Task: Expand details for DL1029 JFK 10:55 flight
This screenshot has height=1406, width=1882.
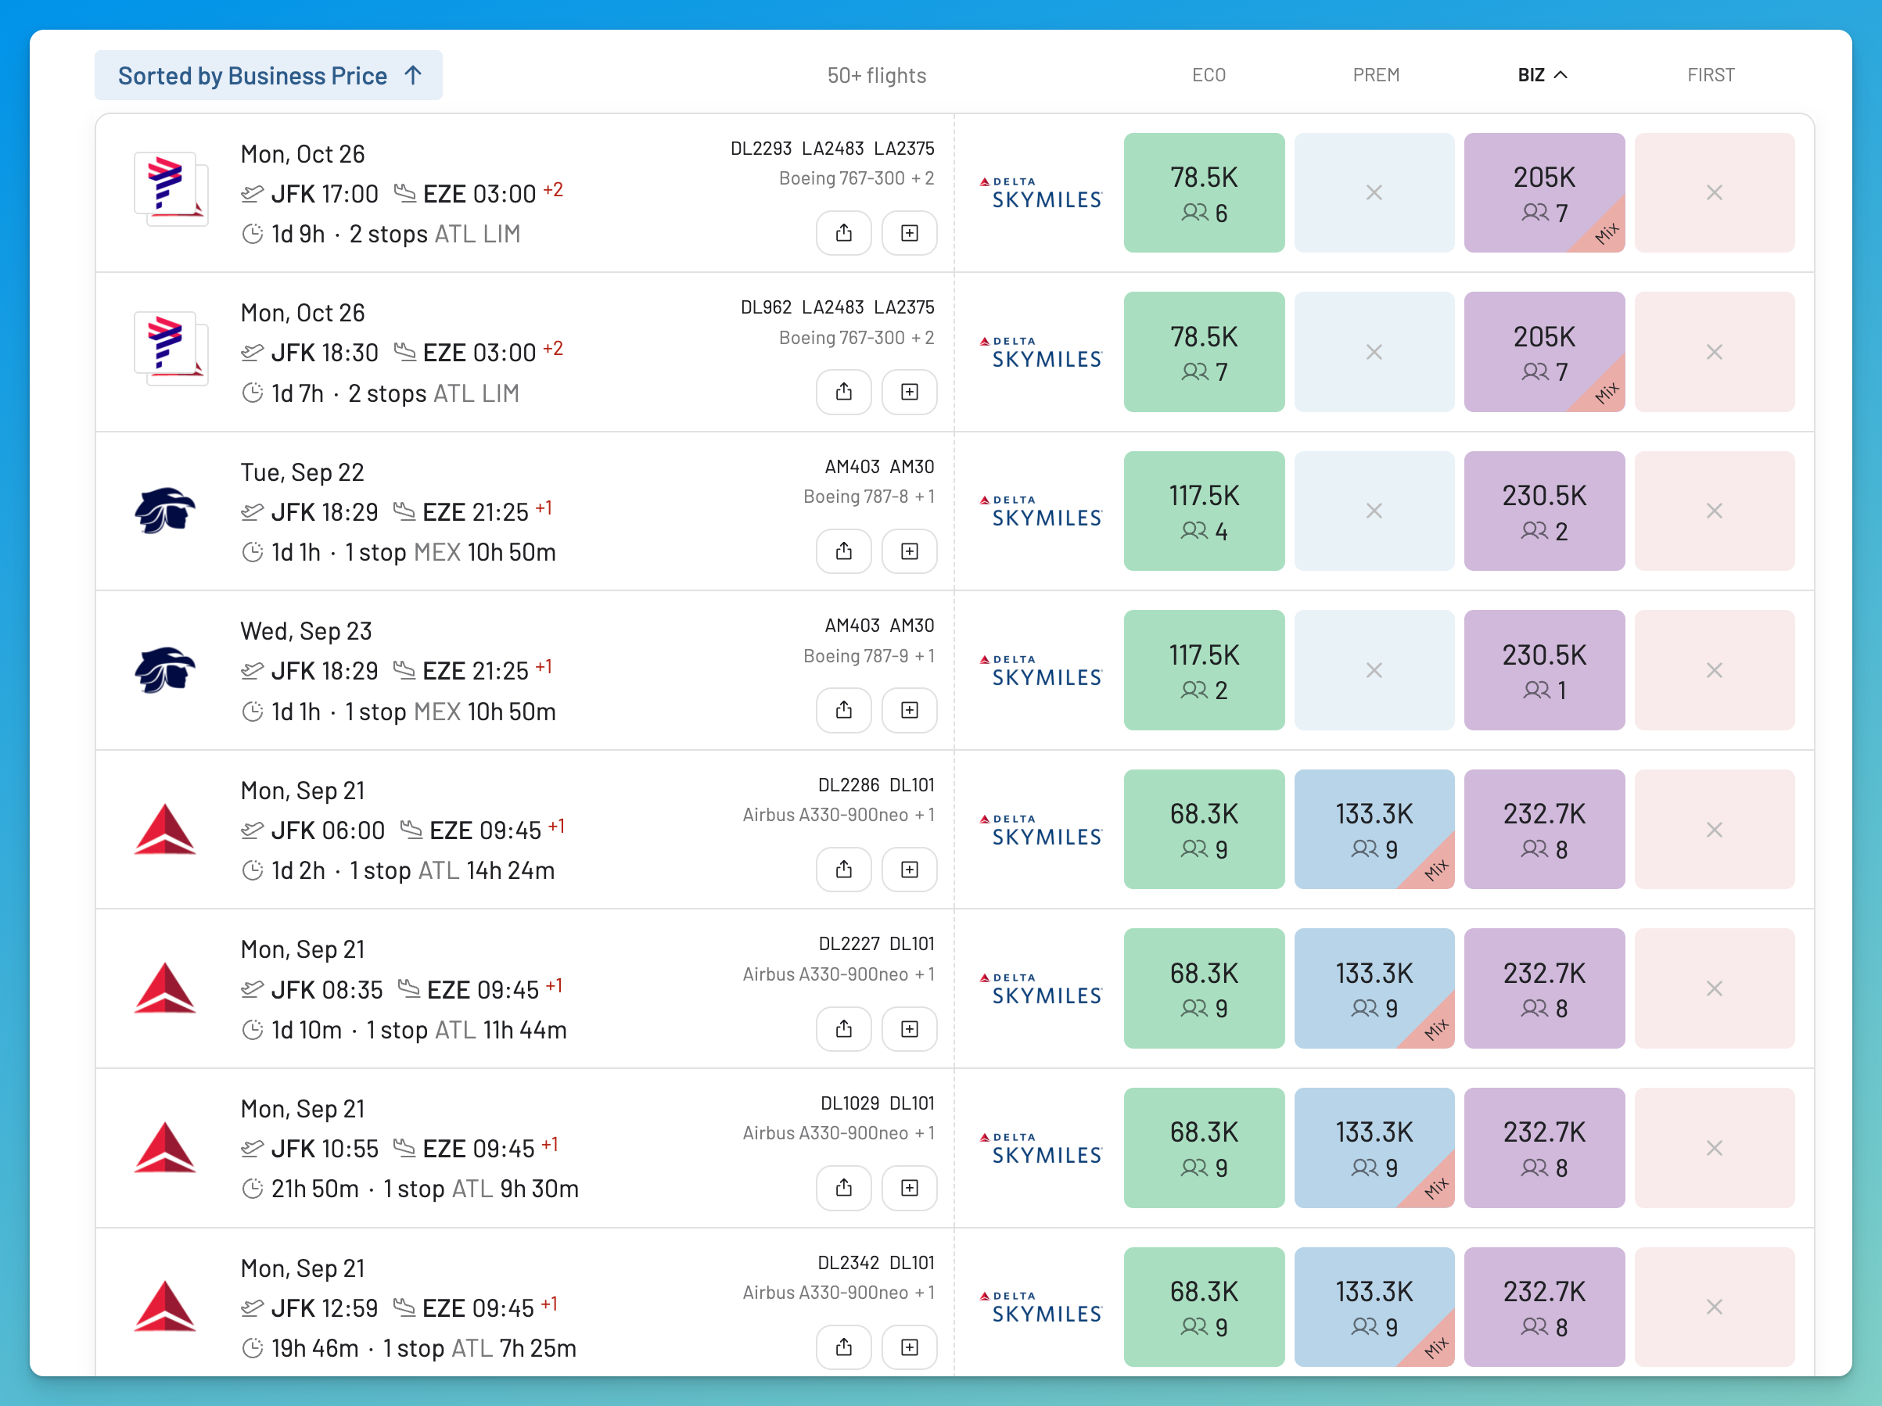Action: (910, 1189)
